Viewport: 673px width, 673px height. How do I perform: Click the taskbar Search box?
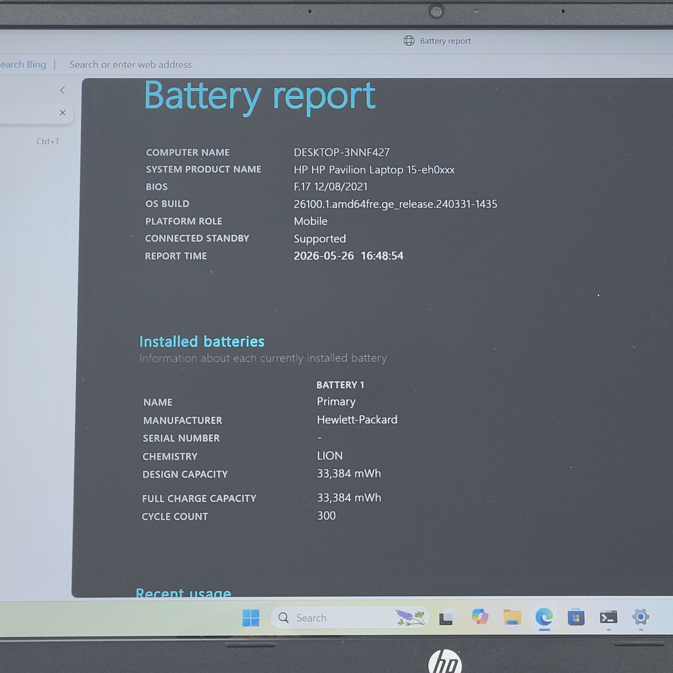coord(349,618)
